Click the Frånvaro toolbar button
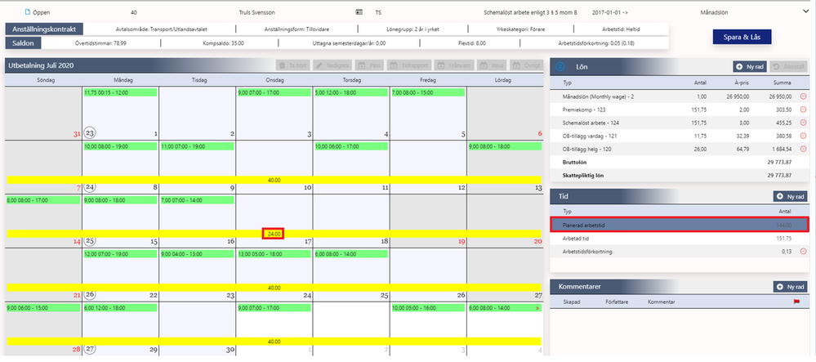This screenshot has height=362, width=816. click(x=455, y=66)
